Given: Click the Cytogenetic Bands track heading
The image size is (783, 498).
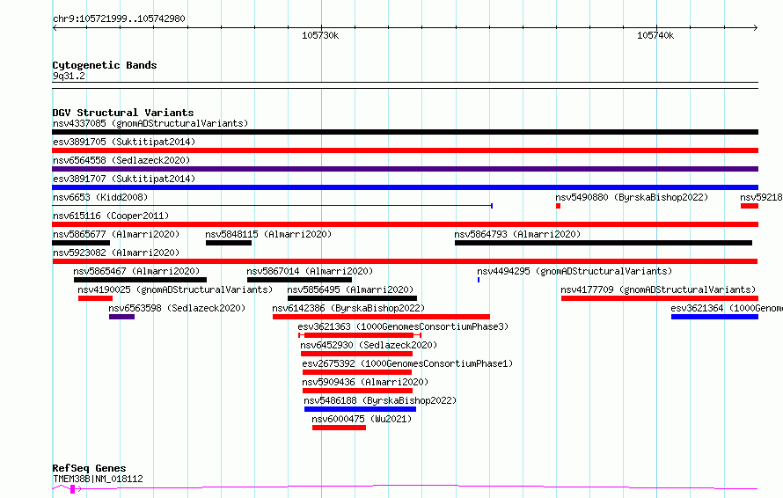Looking at the screenshot, I should click(x=105, y=65).
